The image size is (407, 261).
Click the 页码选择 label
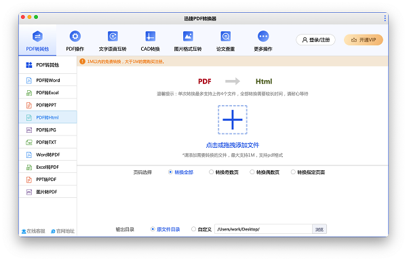pyautogui.click(x=142, y=172)
